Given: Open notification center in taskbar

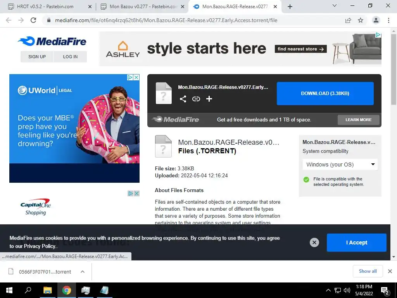Looking at the screenshot, I should (385, 290).
